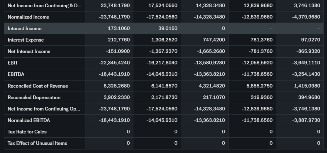327x153 pixels.
Task: Click the Reconciled Cost of Revenue value 5,855.2750
Action: [x=259, y=86]
